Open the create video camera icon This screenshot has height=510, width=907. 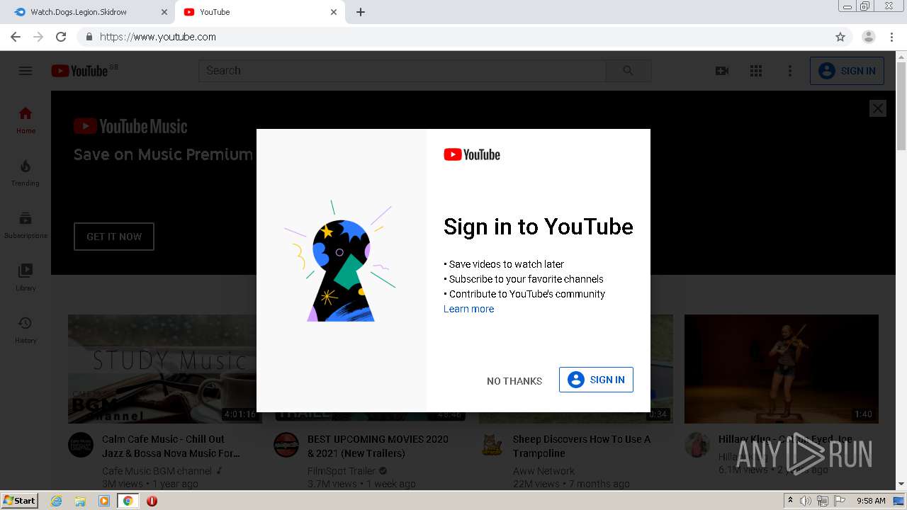tap(722, 71)
